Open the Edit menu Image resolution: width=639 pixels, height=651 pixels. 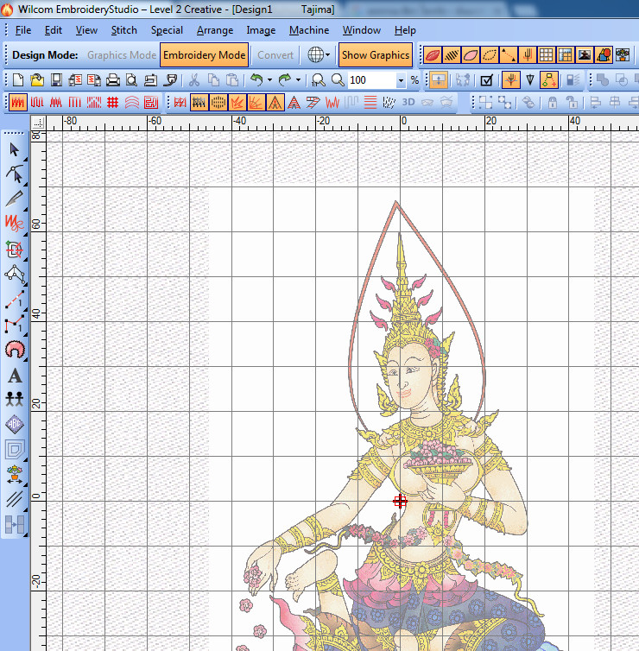point(54,30)
